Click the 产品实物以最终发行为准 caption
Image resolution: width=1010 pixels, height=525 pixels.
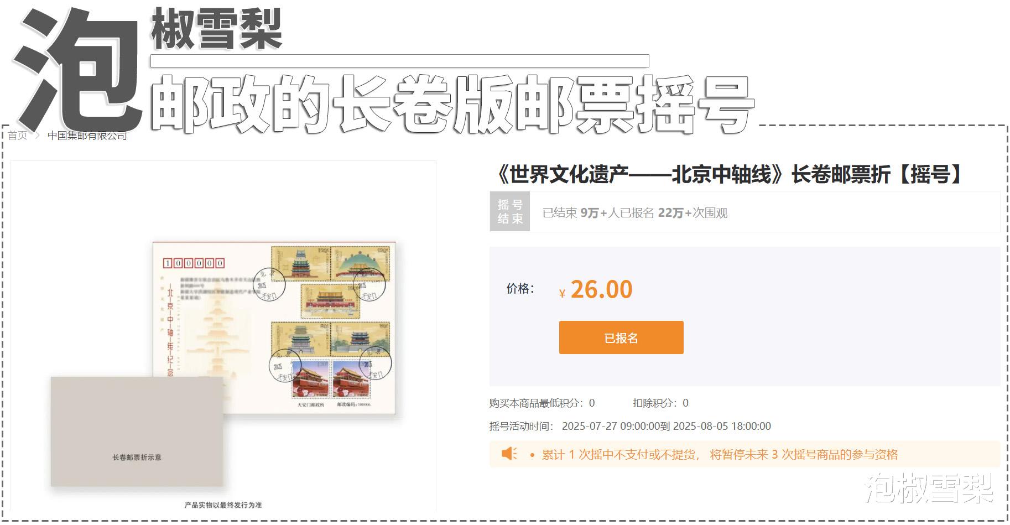tap(223, 505)
